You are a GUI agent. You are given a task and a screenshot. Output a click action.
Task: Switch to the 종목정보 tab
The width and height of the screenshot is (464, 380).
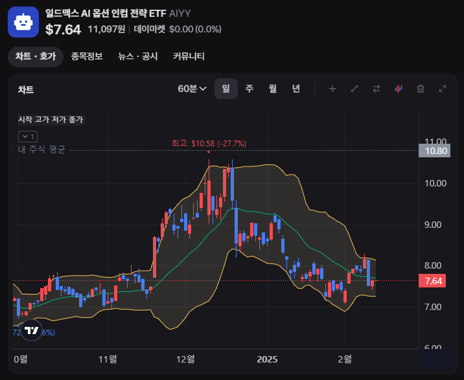(x=87, y=56)
